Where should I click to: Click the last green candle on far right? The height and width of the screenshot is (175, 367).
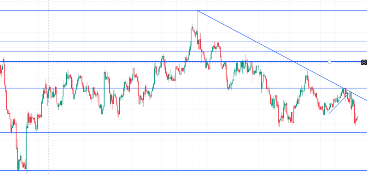click(357, 117)
